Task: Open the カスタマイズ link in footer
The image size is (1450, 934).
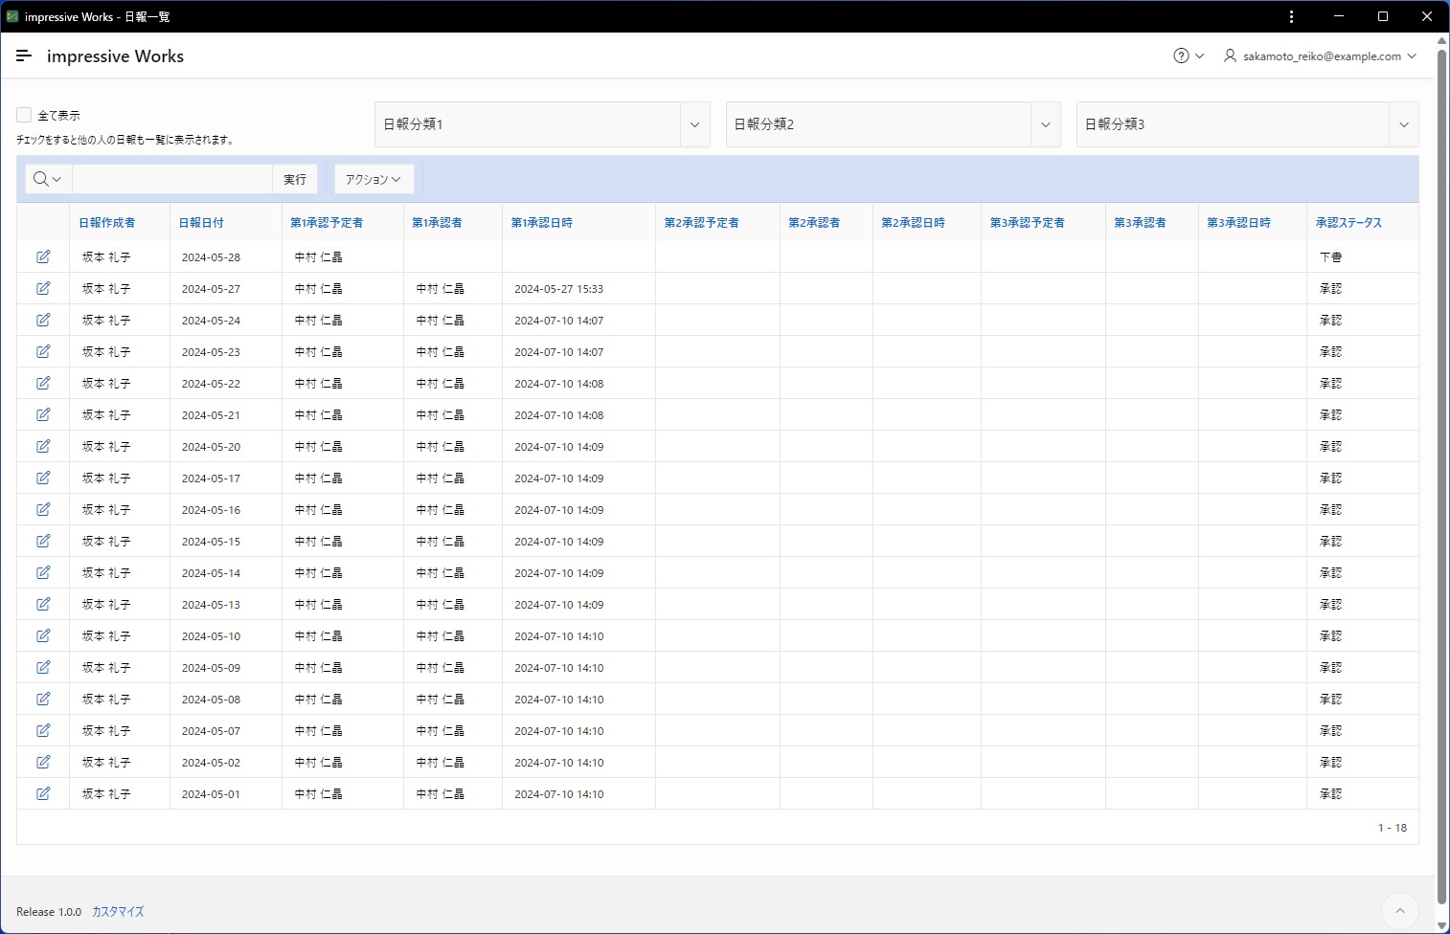Action: click(x=118, y=912)
